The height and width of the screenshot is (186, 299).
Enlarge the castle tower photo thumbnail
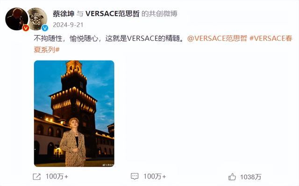pyautogui.click(x=74, y=113)
